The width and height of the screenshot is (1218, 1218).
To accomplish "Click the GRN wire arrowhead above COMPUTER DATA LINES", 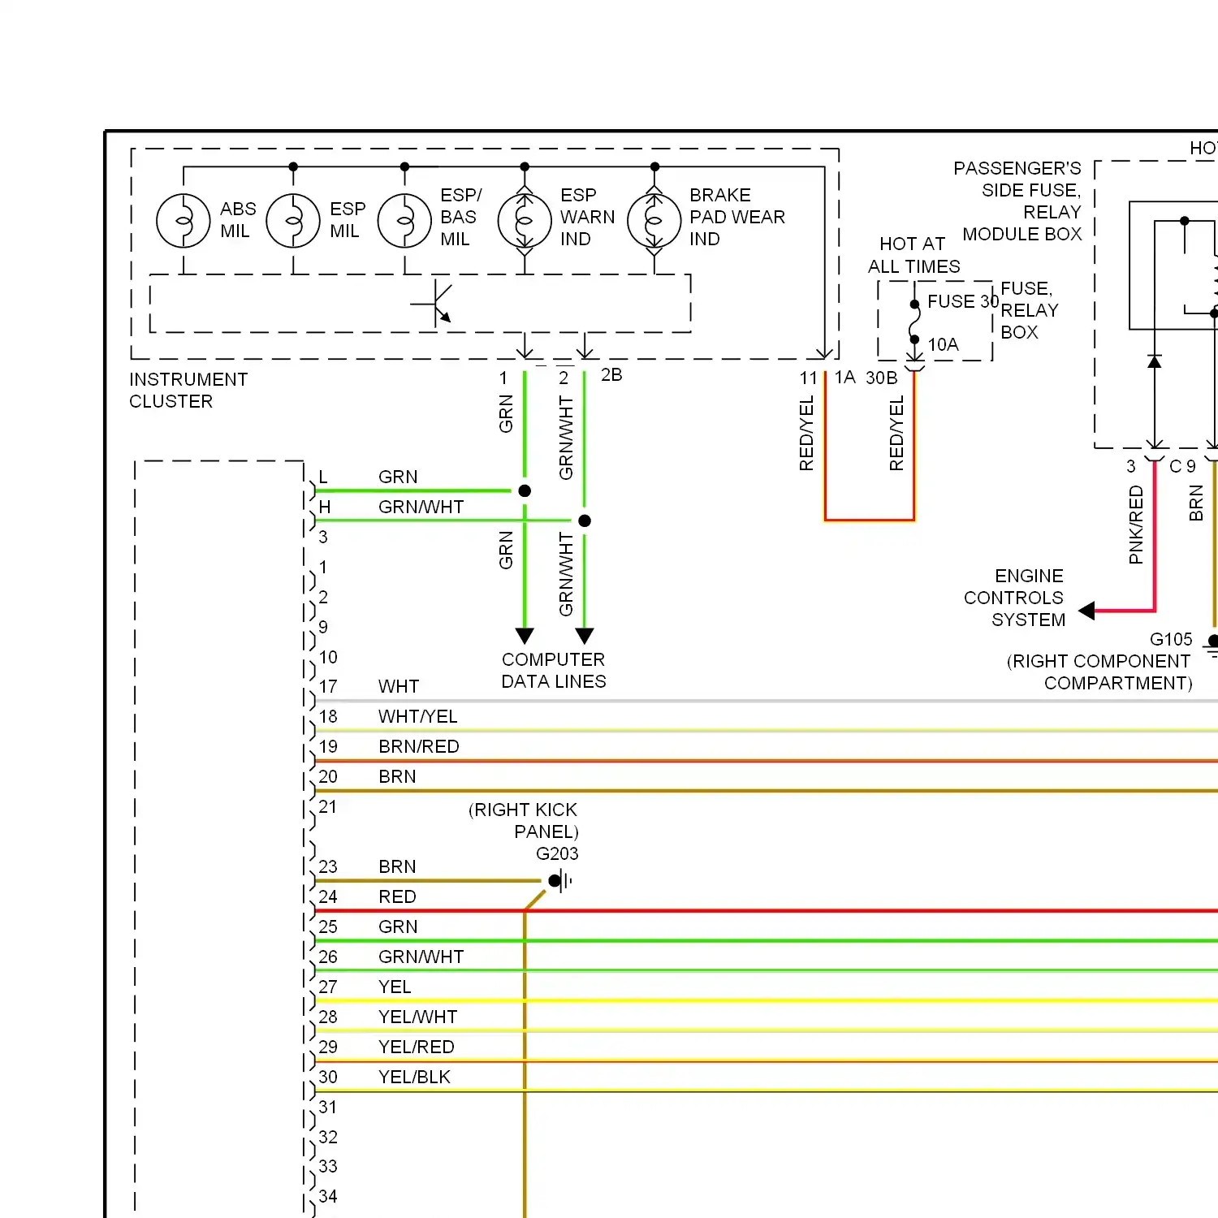I will [x=525, y=636].
